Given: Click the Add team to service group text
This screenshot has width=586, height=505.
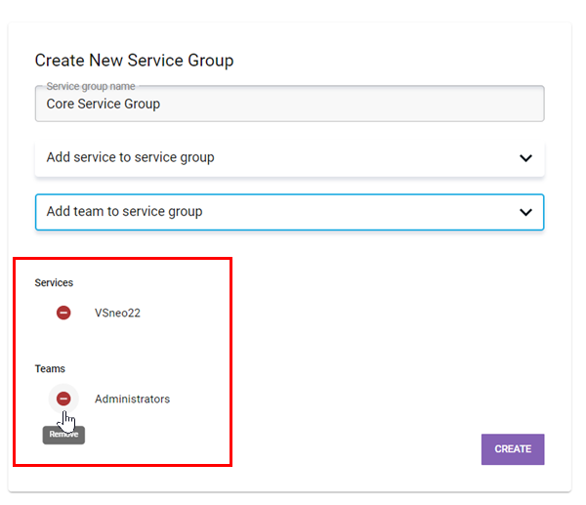Looking at the screenshot, I should pyautogui.click(x=124, y=211).
